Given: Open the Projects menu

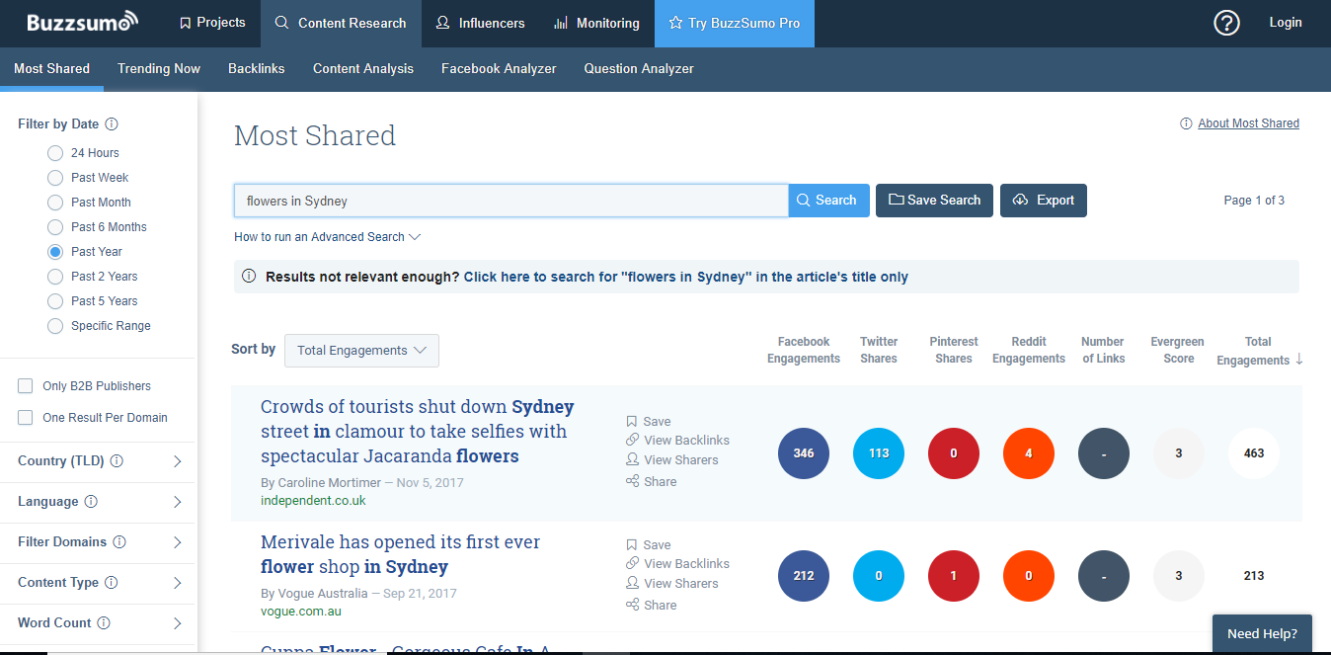Looking at the screenshot, I should 212,23.
